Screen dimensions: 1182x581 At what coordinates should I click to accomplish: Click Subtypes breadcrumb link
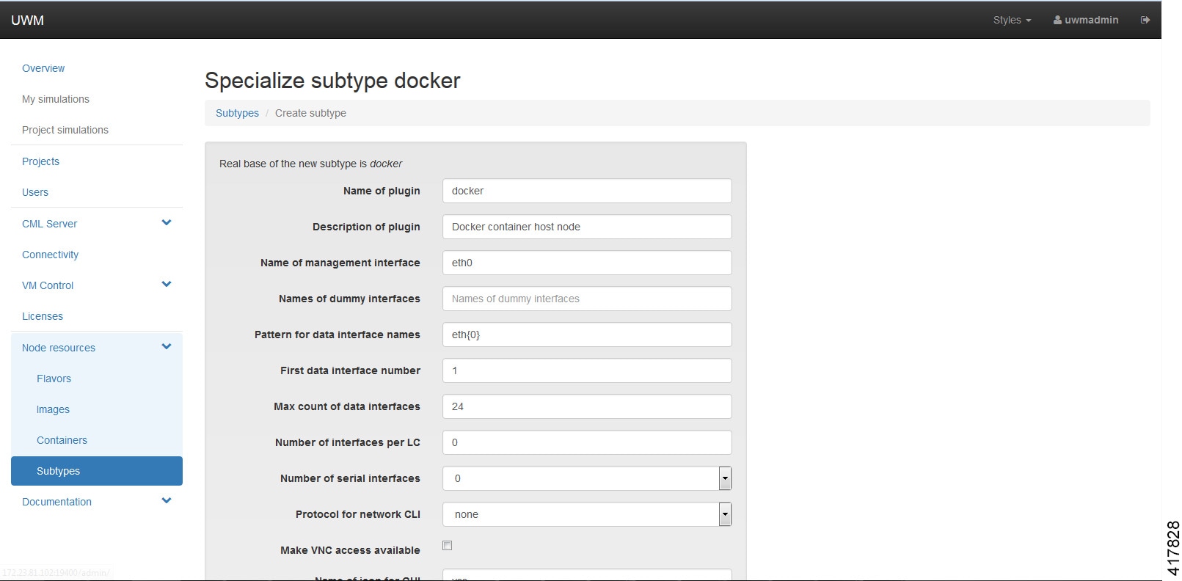click(237, 113)
